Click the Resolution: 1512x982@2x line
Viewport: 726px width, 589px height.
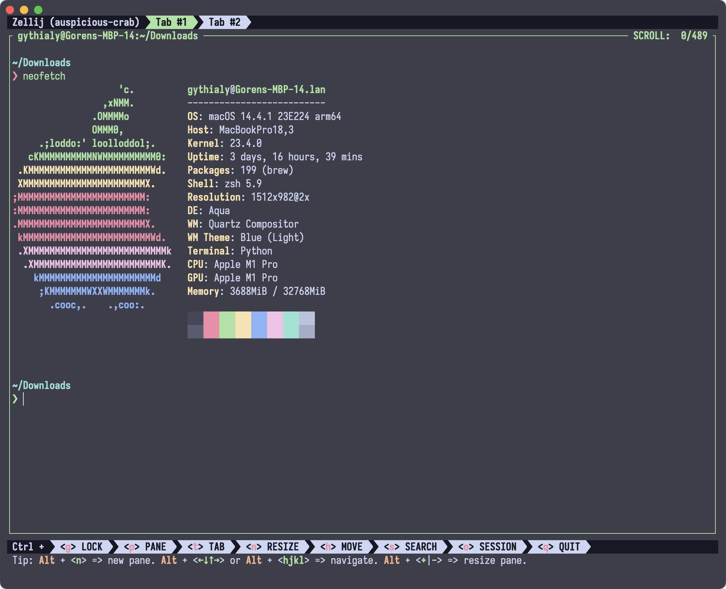pyautogui.click(x=248, y=197)
